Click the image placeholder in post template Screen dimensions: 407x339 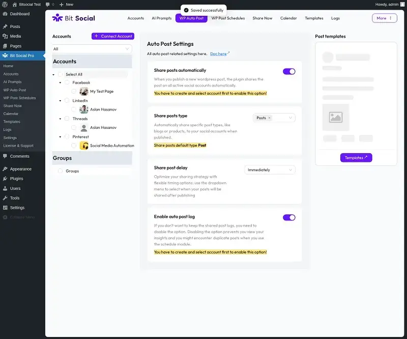[336, 117]
